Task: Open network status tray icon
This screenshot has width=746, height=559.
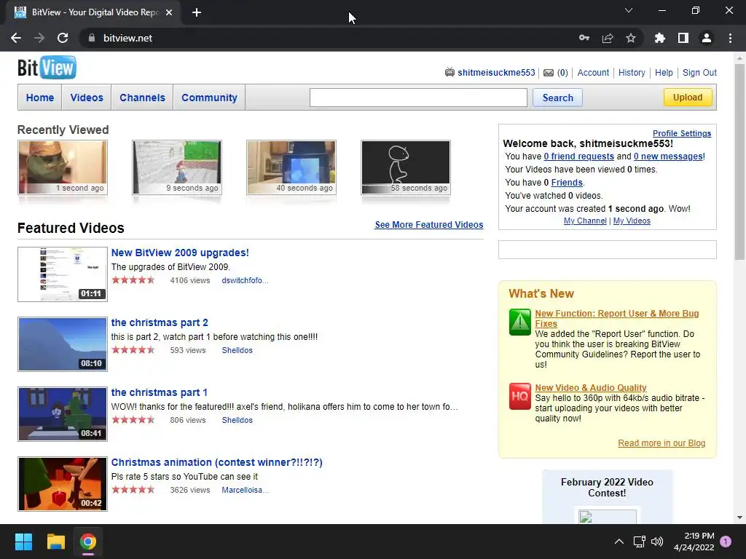Action: pos(640,542)
